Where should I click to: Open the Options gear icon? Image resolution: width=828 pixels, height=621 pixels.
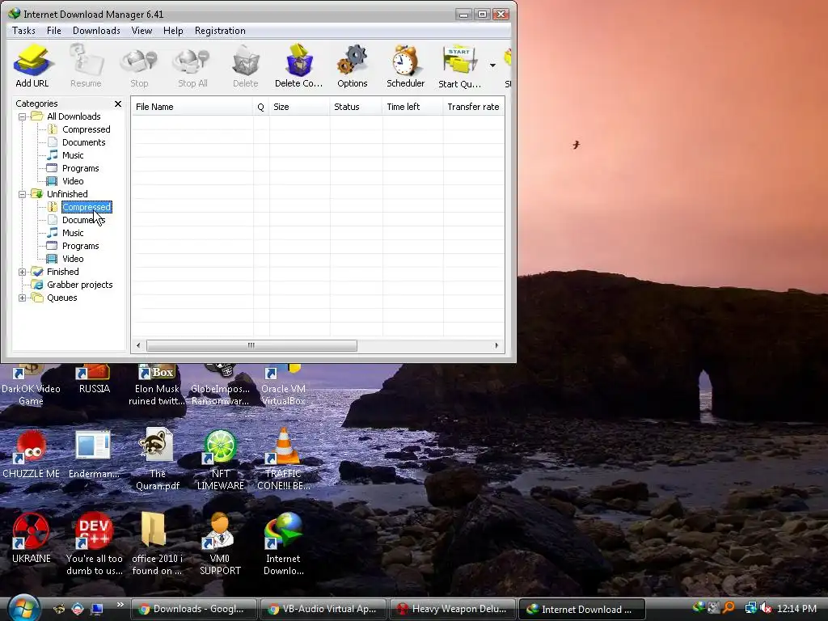353,65
